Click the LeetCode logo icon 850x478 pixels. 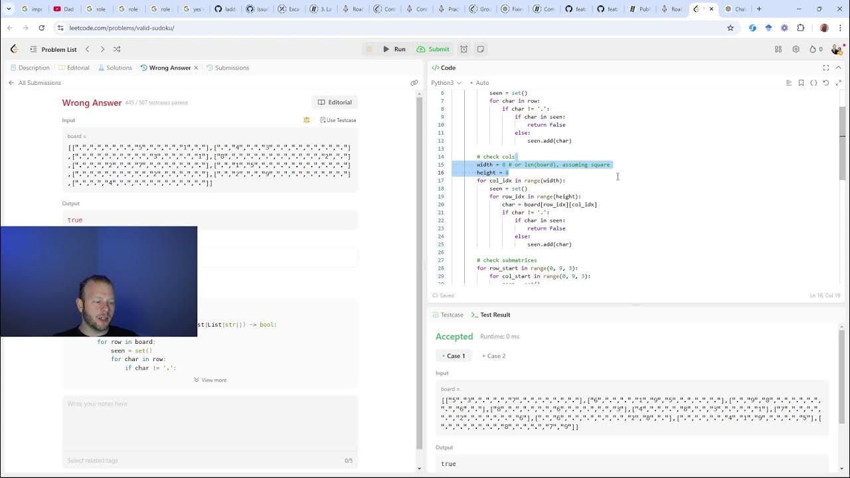point(14,49)
